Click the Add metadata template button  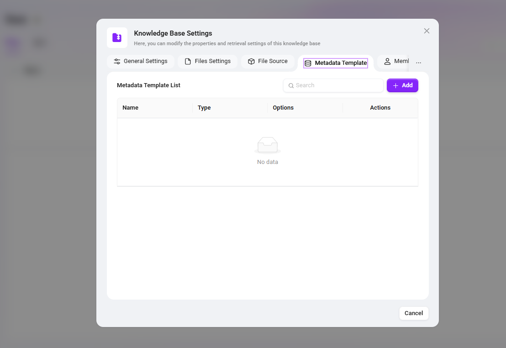(402, 85)
